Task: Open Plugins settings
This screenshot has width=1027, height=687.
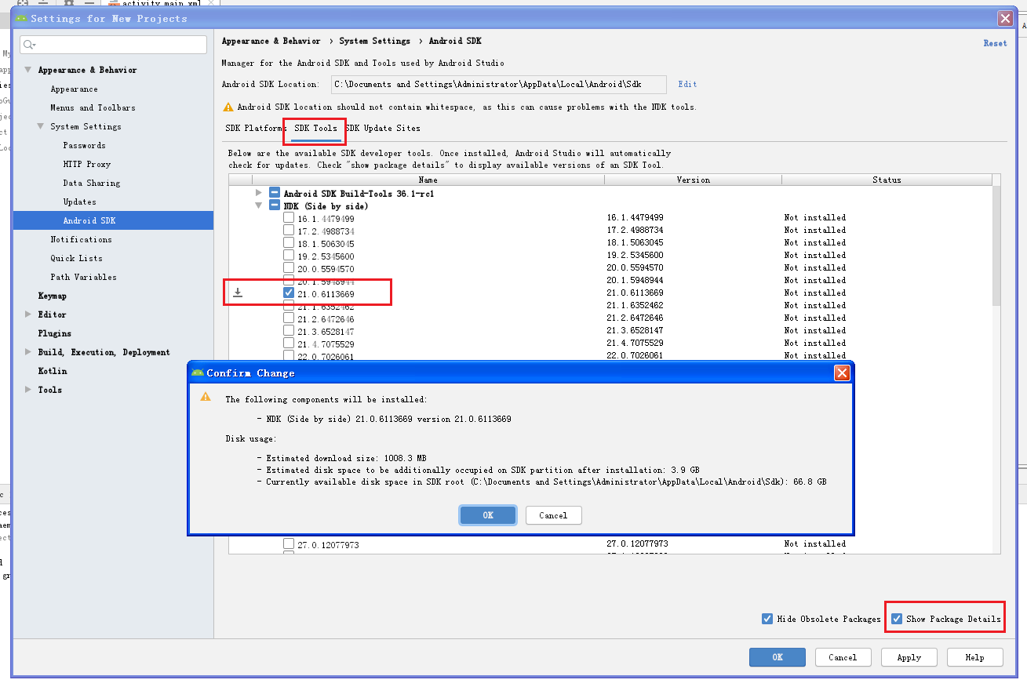Action: tap(55, 333)
